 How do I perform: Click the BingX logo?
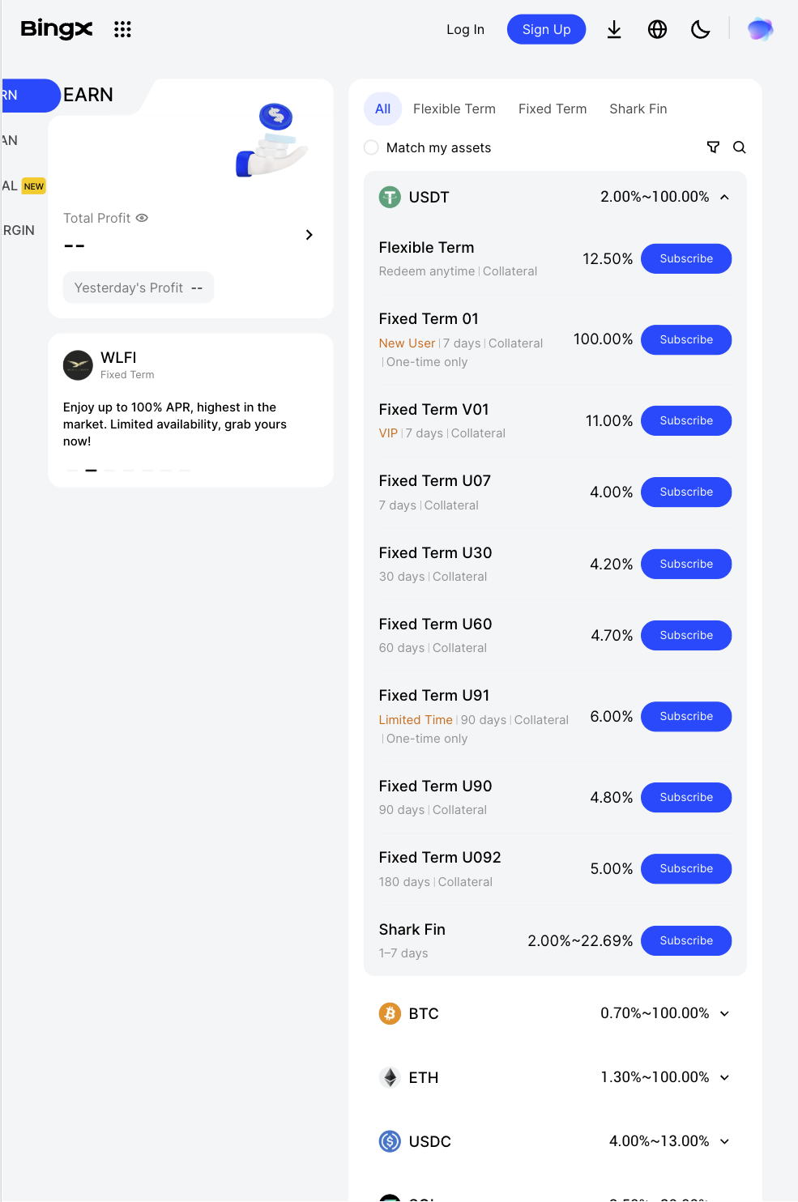click(57, 29)
